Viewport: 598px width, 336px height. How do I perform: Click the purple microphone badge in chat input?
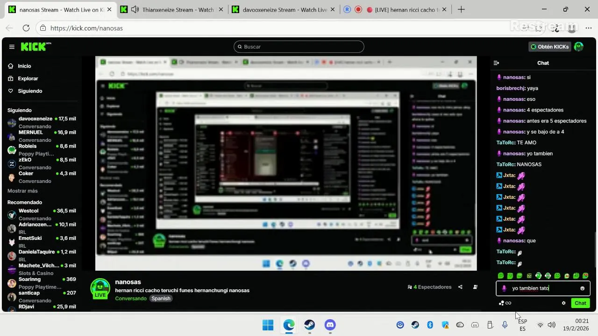504,288
